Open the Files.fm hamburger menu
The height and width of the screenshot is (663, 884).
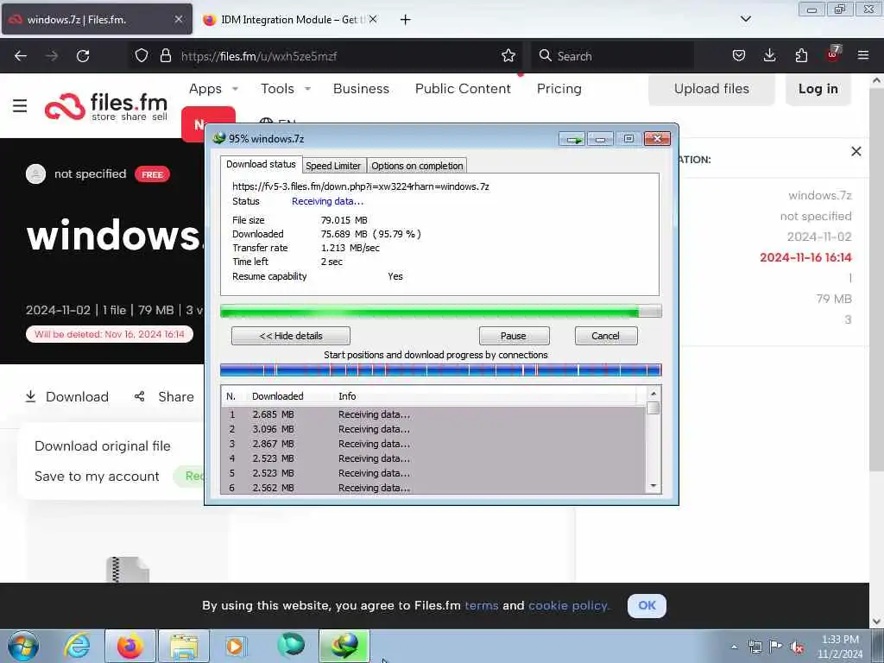point(20,106)
